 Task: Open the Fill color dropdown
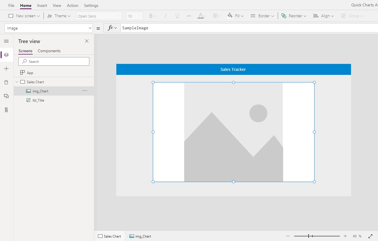click(235, 16)
